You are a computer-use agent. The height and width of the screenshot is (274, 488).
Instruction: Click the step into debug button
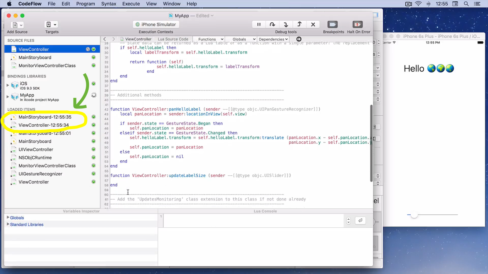tap(286, 24)
